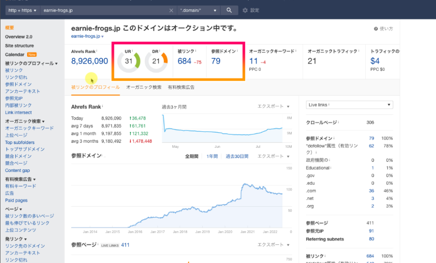Collapse オーガニック検索 sidebar section

25,121
